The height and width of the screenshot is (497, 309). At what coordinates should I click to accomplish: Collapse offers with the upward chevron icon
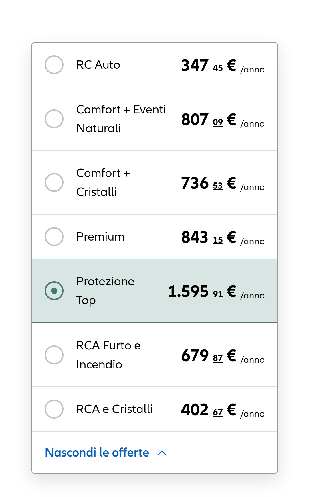(162, 453)
